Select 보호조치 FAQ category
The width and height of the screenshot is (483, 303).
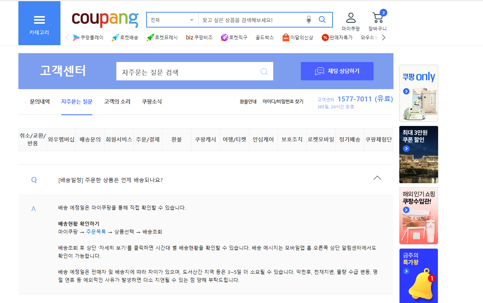pyautogui.click(x=292, y=140)
